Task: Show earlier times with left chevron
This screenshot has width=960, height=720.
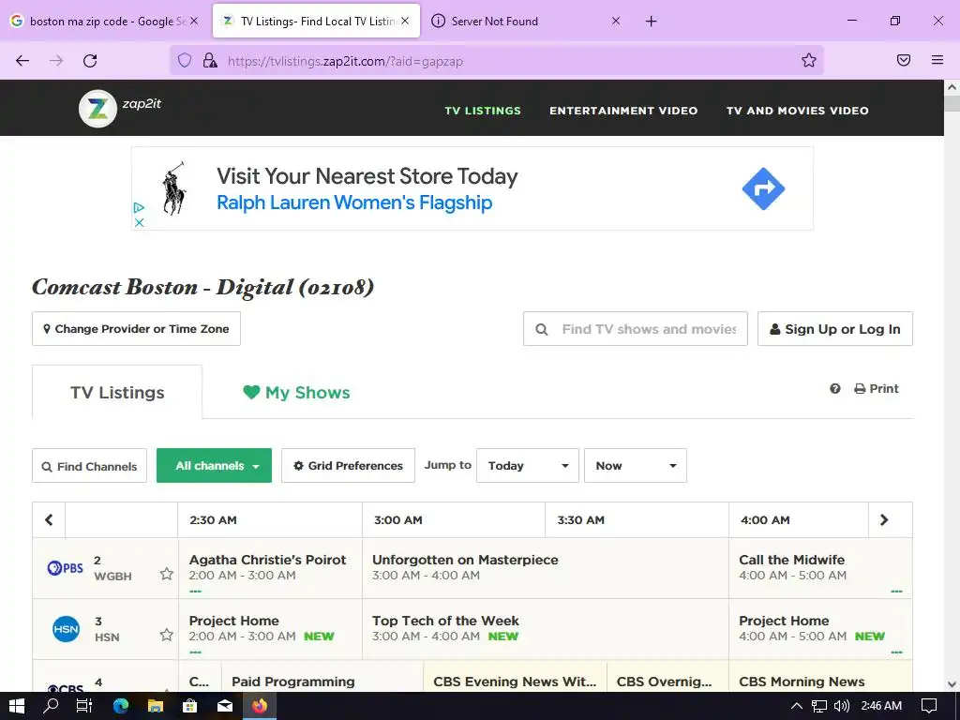Action: pos(49,519)
